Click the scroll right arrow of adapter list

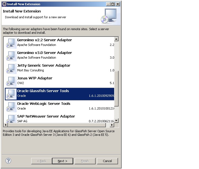112,125
